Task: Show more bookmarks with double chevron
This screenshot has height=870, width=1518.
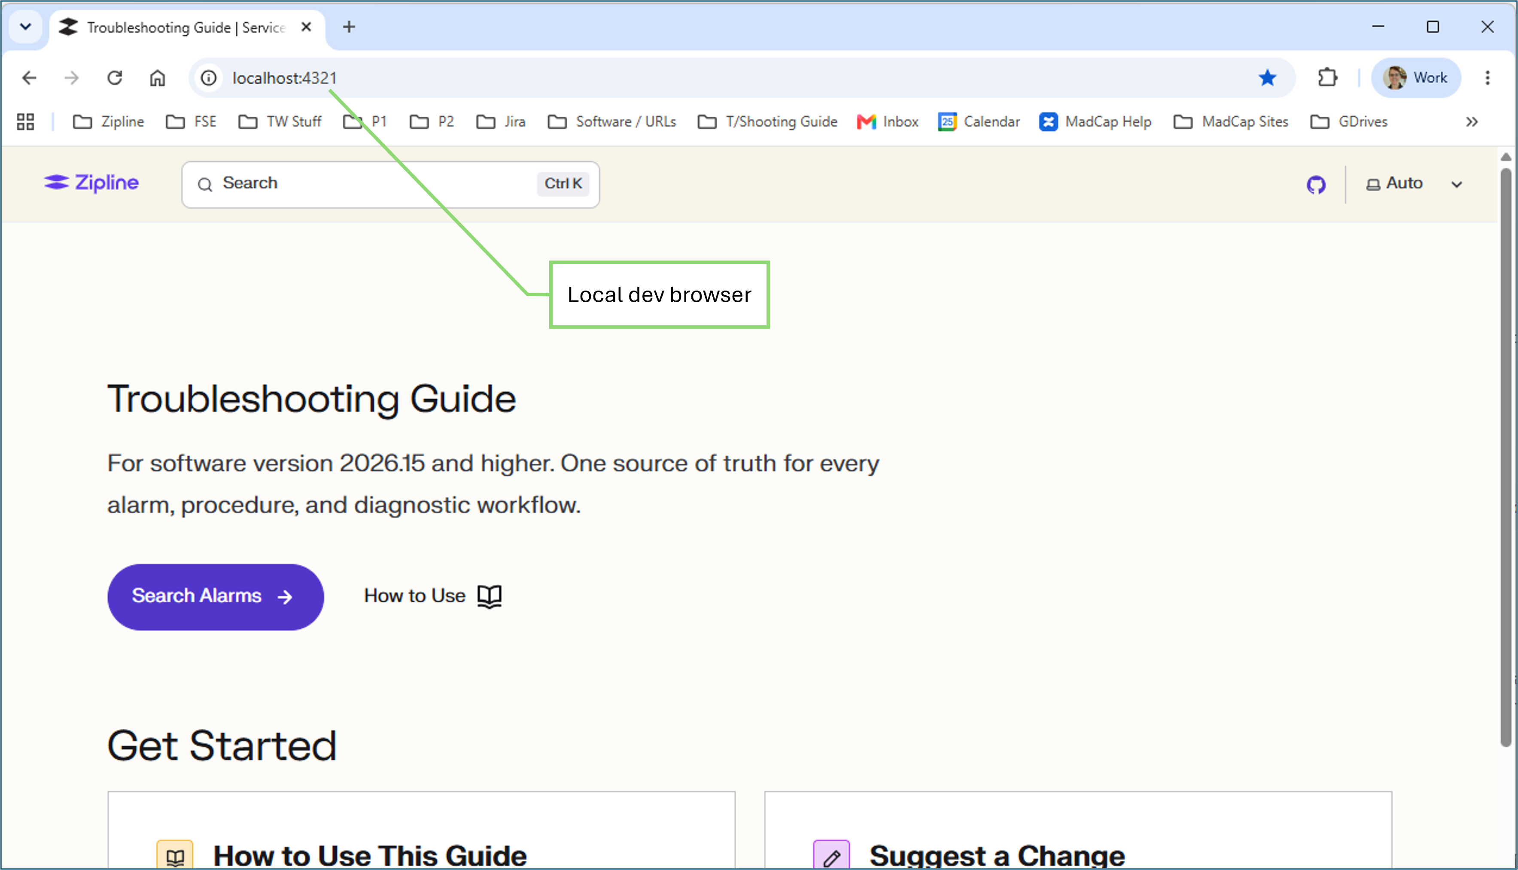Action: pyautogui.click(x=1472, y=122)
